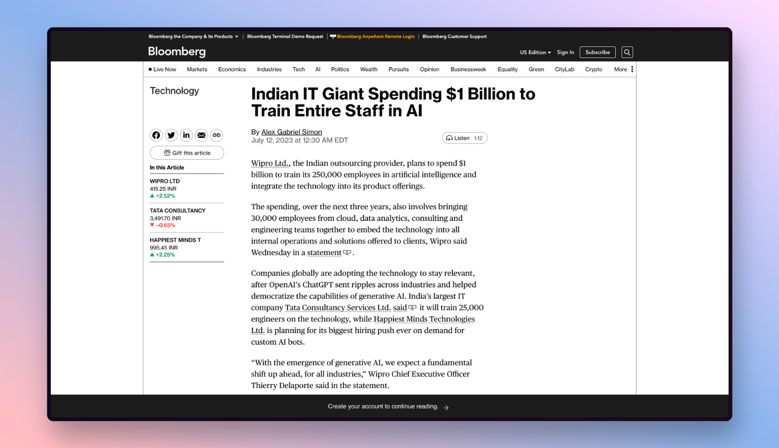Open Markets nav item
779x448 pixels.
point(197,69)
